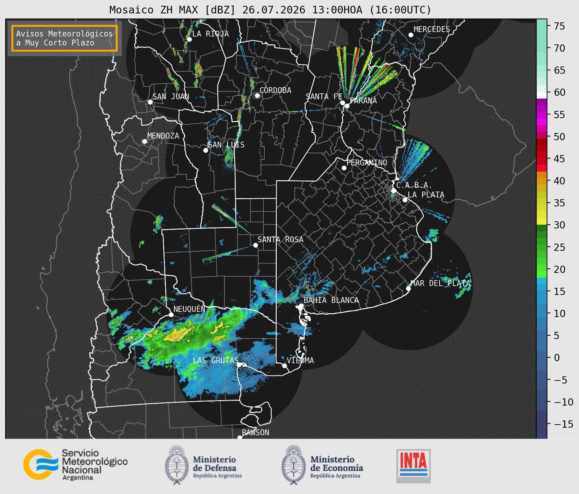Click the Bahía Blanca city marker
This screenshot has width=579, height=494.
pyautogui.click(x=301, y=306)
